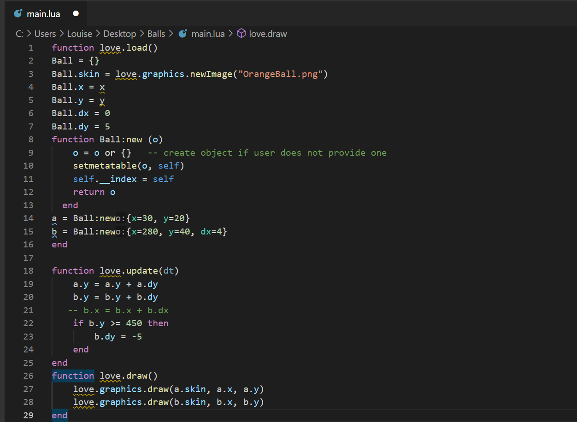
Task: Click the underlined variable "b" on line 15
Action: point(54,231)
